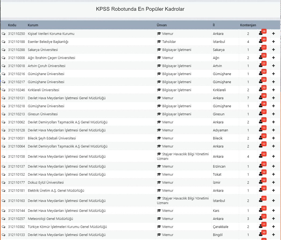Click comment icon on Elektrik Üretim row
Viewport: 281px width, 240px height.
3,190
